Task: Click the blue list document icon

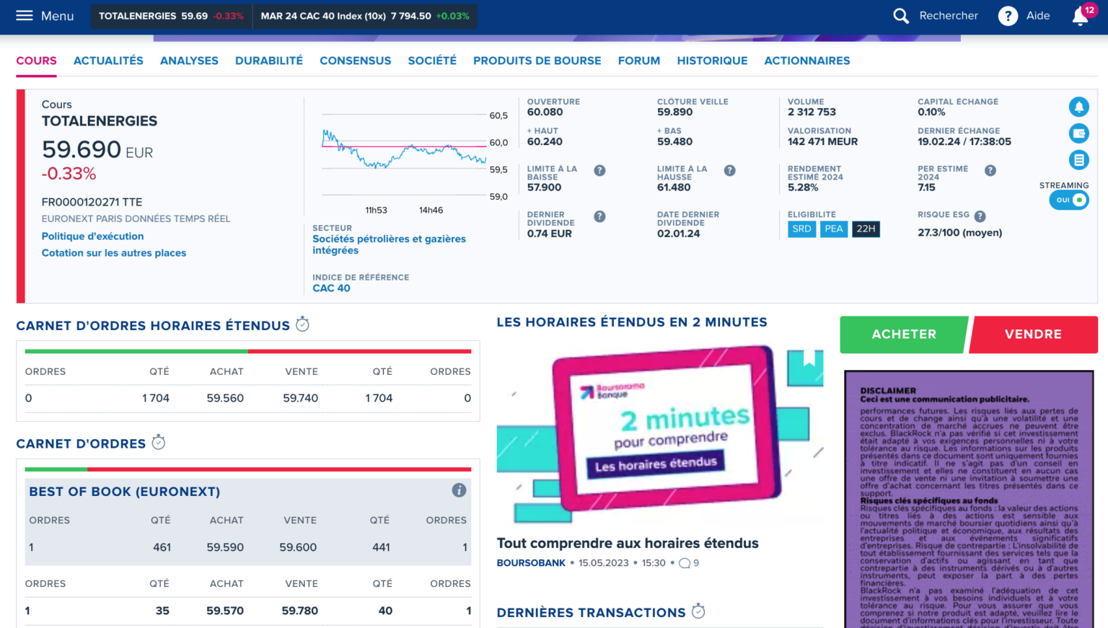Action: (x=1078, y=160)
